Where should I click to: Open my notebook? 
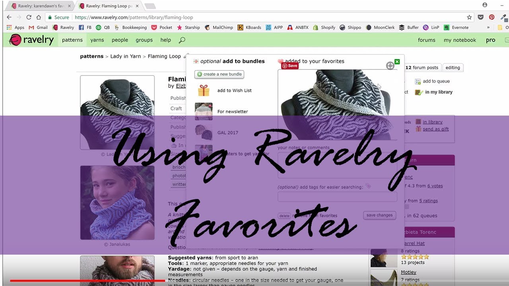coord(460,40)
